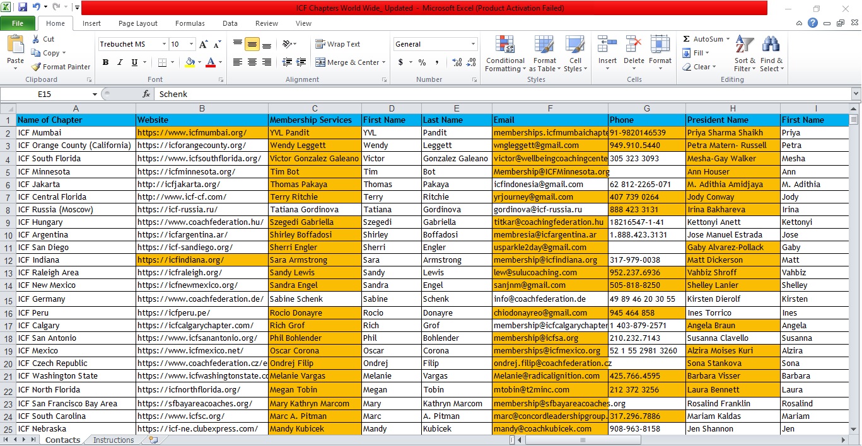The height and width of the screenshot is (446, 862).
Task: Open Sort & Filter menu
Action: point(745,54)
